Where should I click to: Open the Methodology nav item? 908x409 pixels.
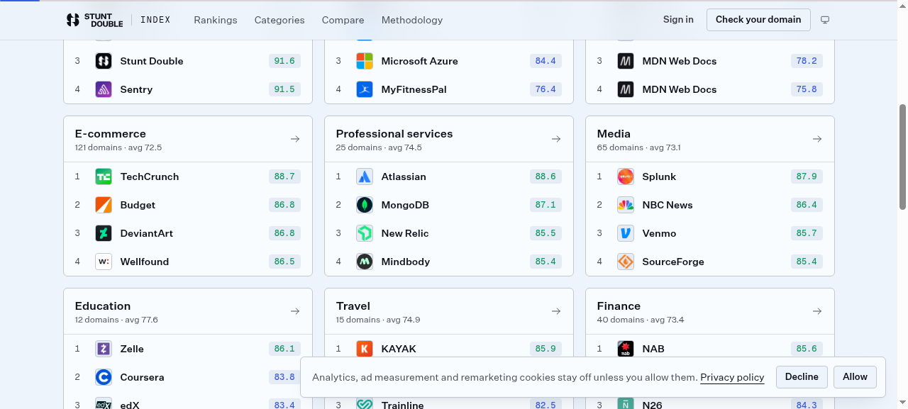pos(412,20)
